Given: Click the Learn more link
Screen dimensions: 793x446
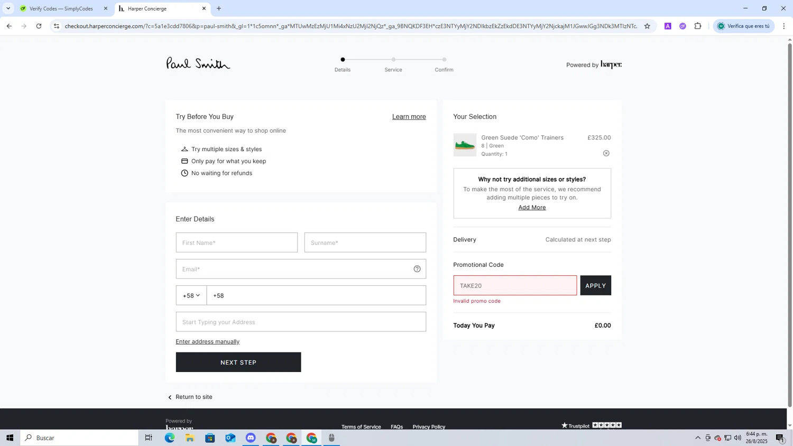Looking at the screenshot, I should click(x=409, y=117).
